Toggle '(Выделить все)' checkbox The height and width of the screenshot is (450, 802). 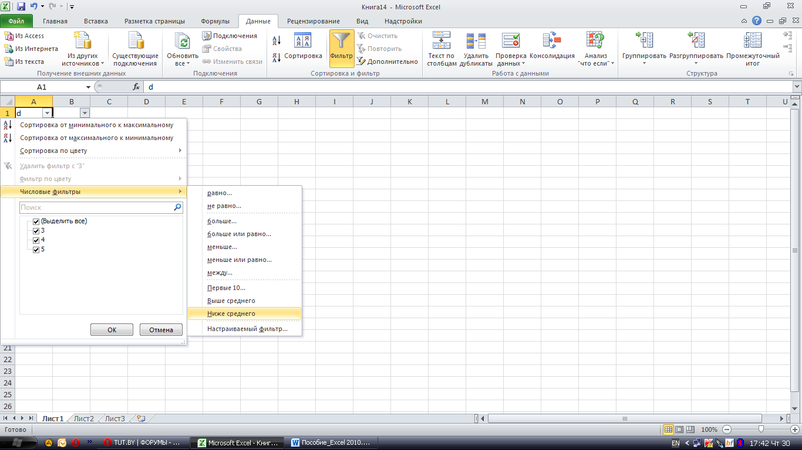tap(36, 221)
